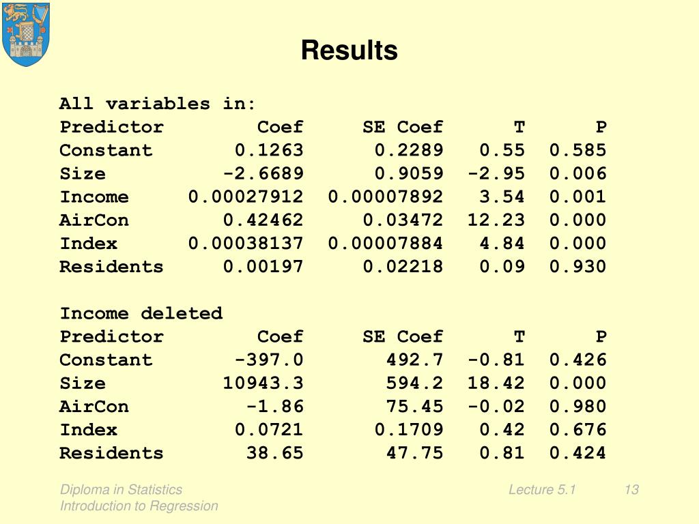Screen dimensions: 699x524
Task: Click the Residents P-value 0.930
Action: 577,267
